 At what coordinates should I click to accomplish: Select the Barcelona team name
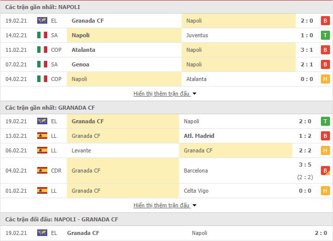pos(196,171)
